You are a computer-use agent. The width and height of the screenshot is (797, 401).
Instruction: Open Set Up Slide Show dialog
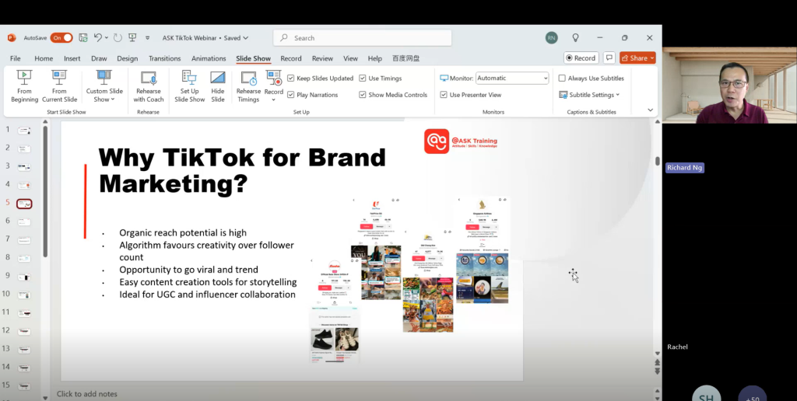click(189, 85)
